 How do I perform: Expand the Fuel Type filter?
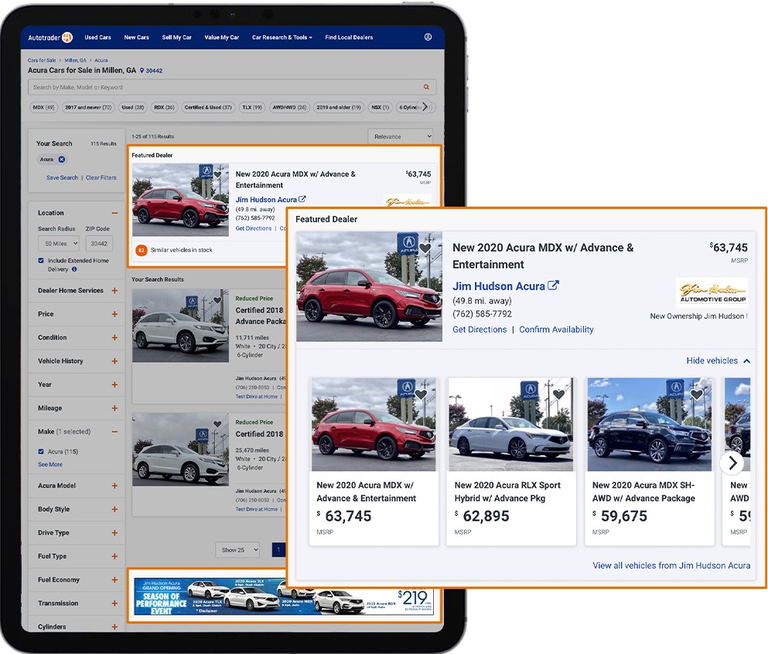click(114, 556)
